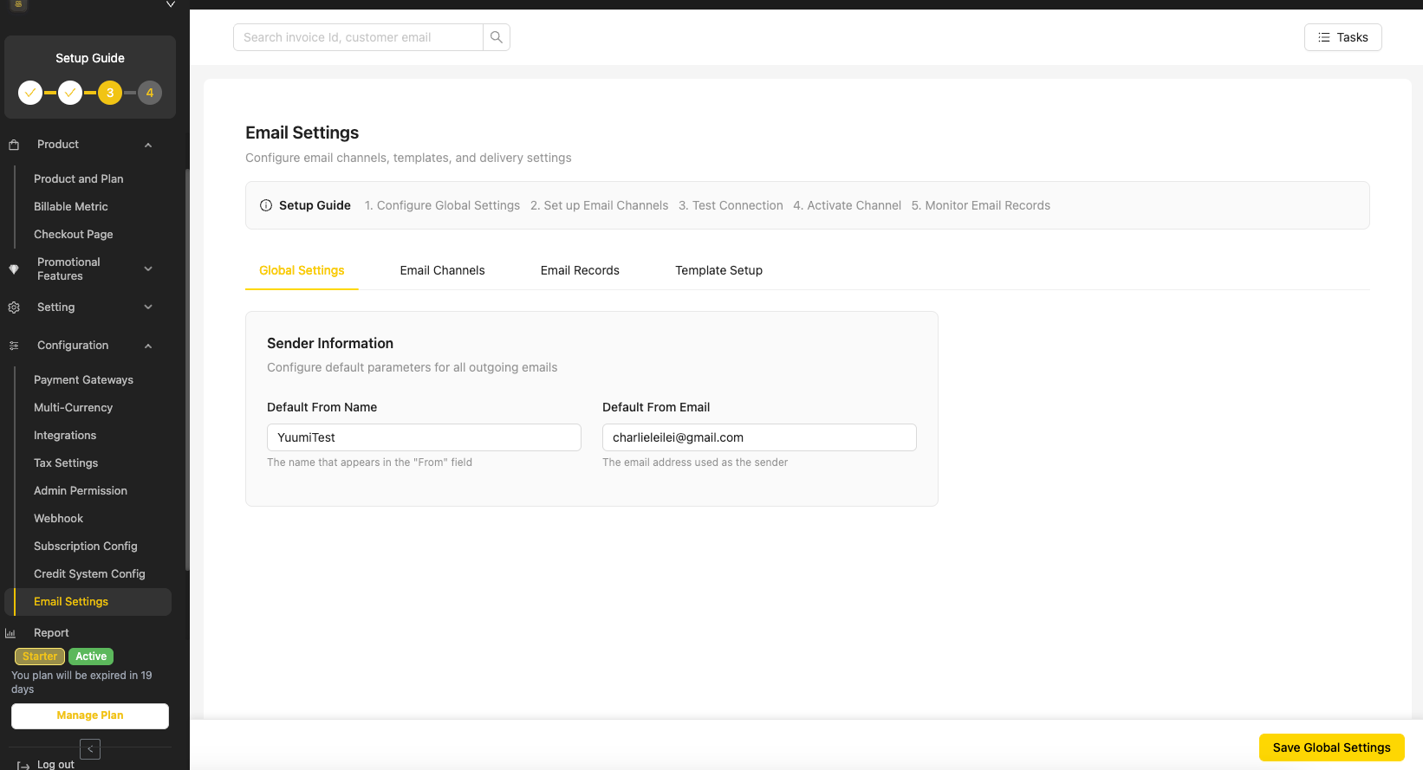
Task: Open Integrations page
Action: point(65,435)
